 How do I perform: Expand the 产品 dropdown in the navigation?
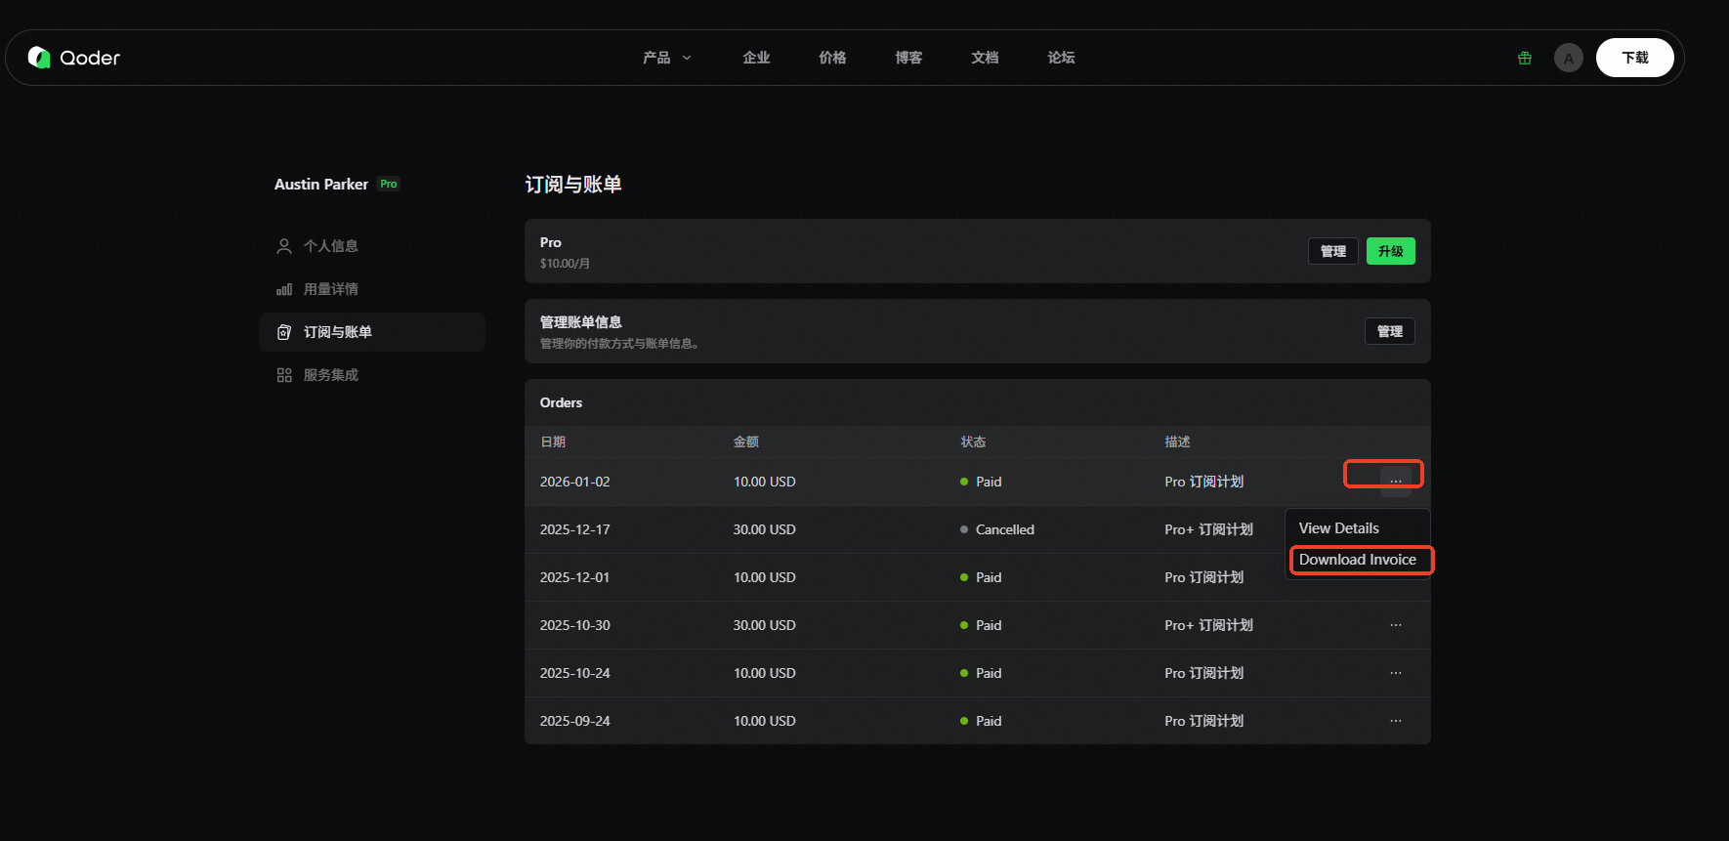click(x=667, y=58)
